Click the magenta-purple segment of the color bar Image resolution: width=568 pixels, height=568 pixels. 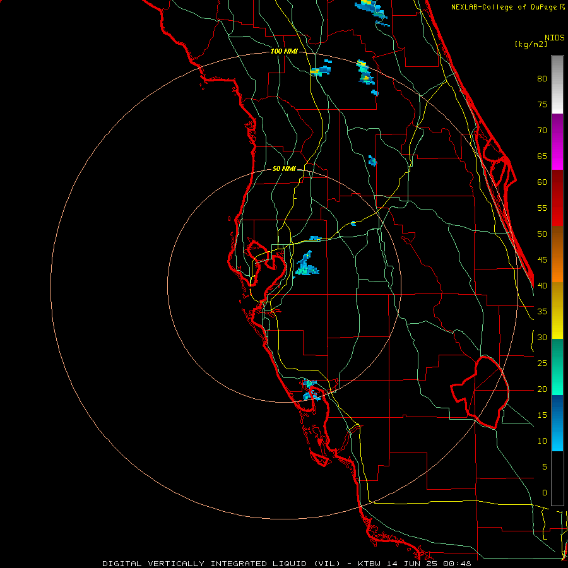(x=557, y=141)
